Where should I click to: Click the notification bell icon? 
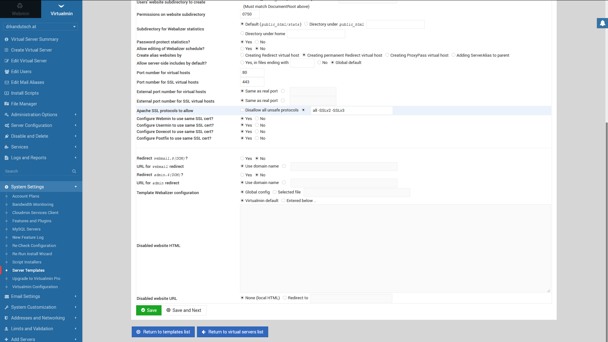tap(602, 23)
